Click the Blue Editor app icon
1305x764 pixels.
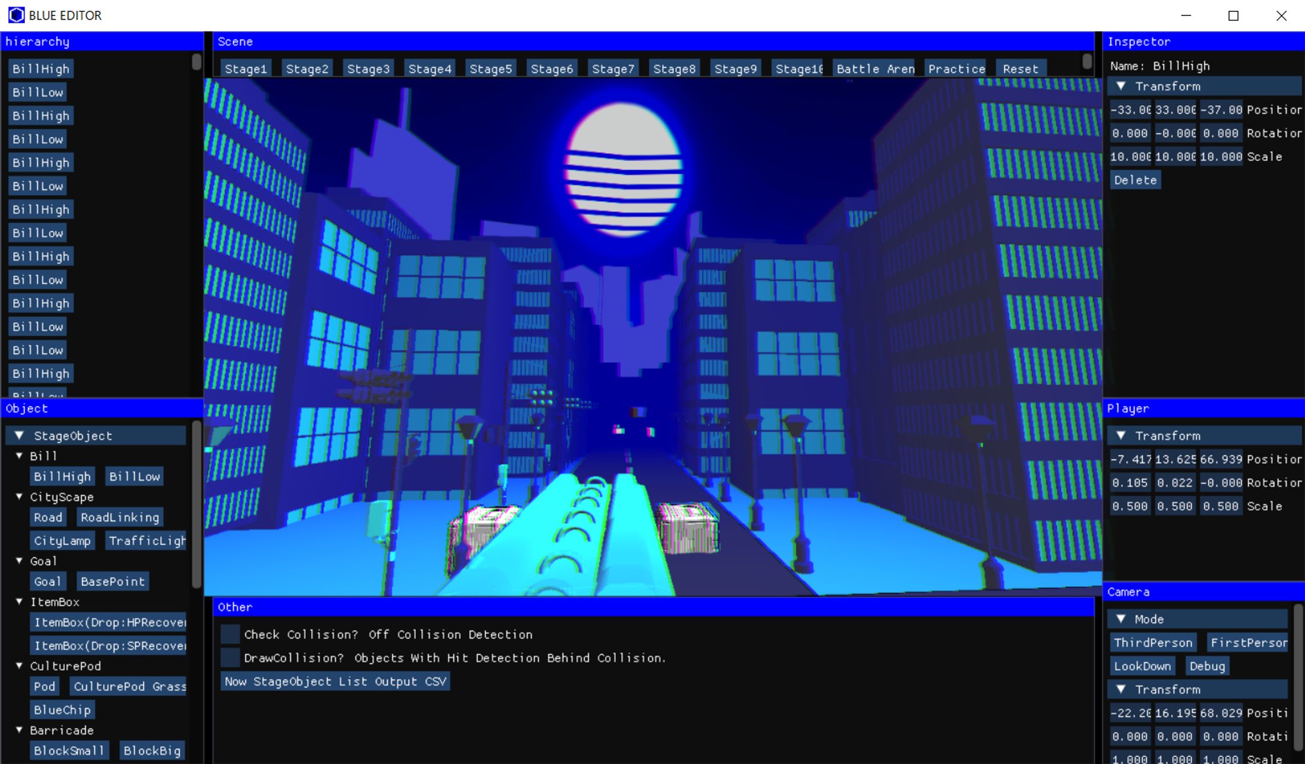click(16, 15)
